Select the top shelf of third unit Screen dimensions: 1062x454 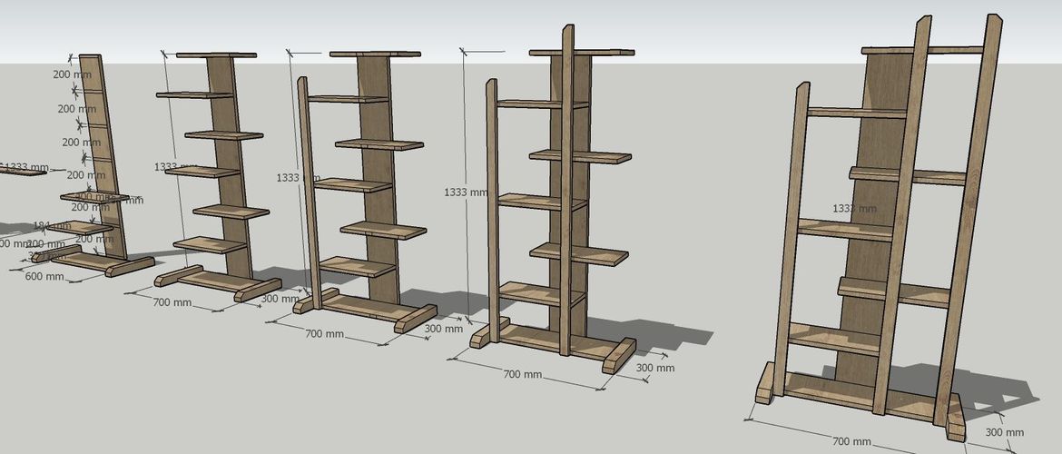point(375,54)
